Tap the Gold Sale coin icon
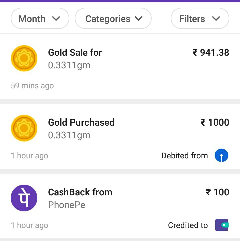Screen dimensions: 240x241 (x=24, y=58)
